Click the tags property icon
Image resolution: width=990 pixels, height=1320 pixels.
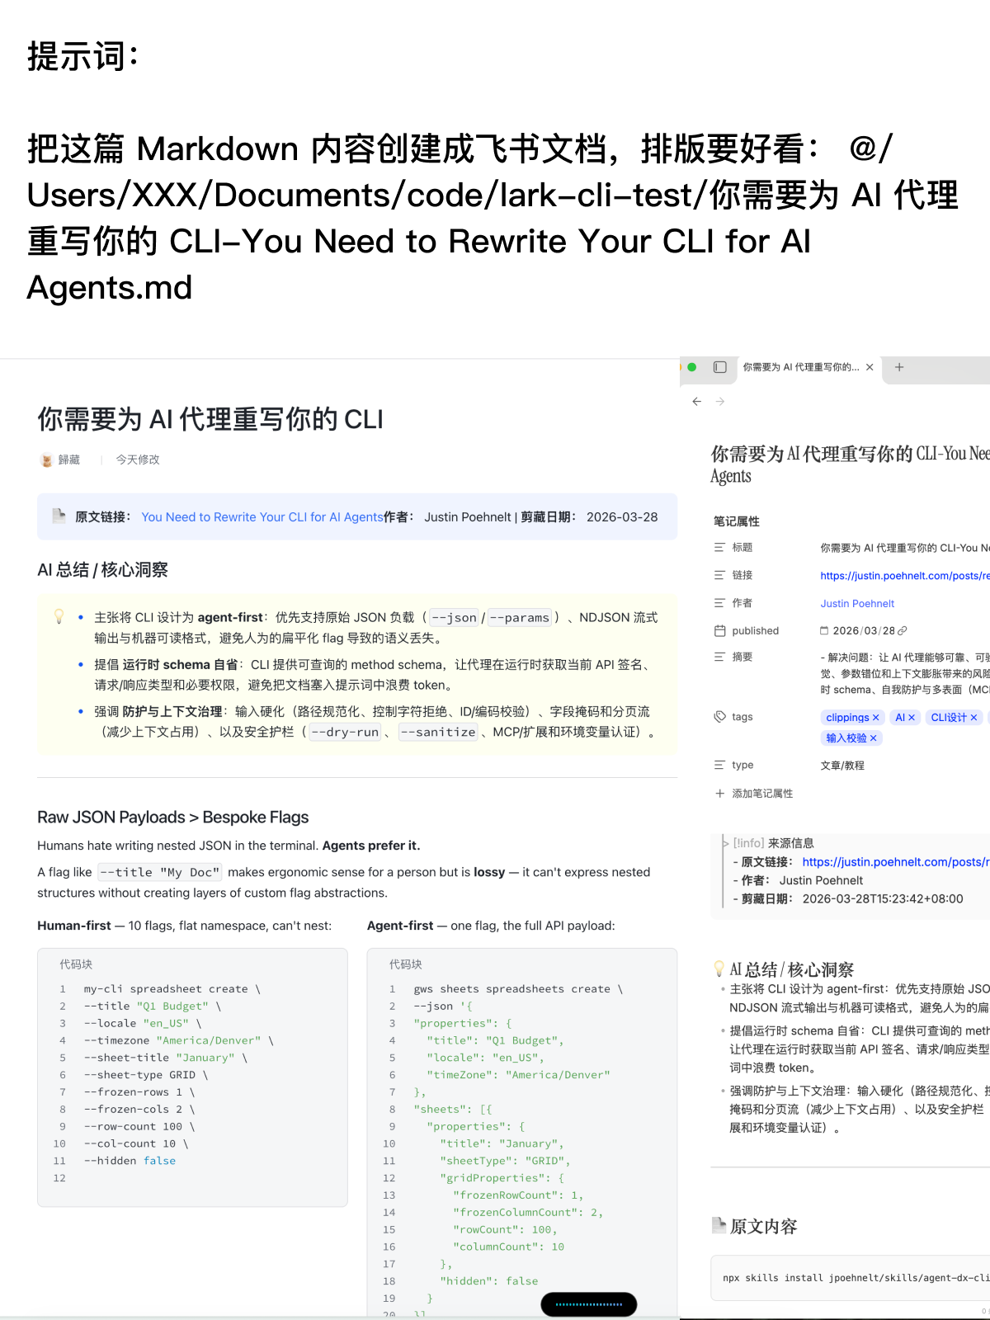719,717
